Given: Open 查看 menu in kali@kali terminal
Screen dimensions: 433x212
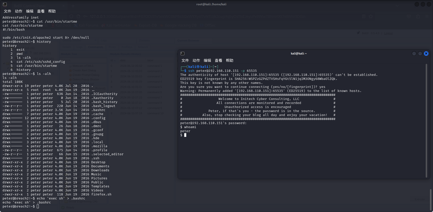Looking at the screenshot, I should click(x=219, y=61).
